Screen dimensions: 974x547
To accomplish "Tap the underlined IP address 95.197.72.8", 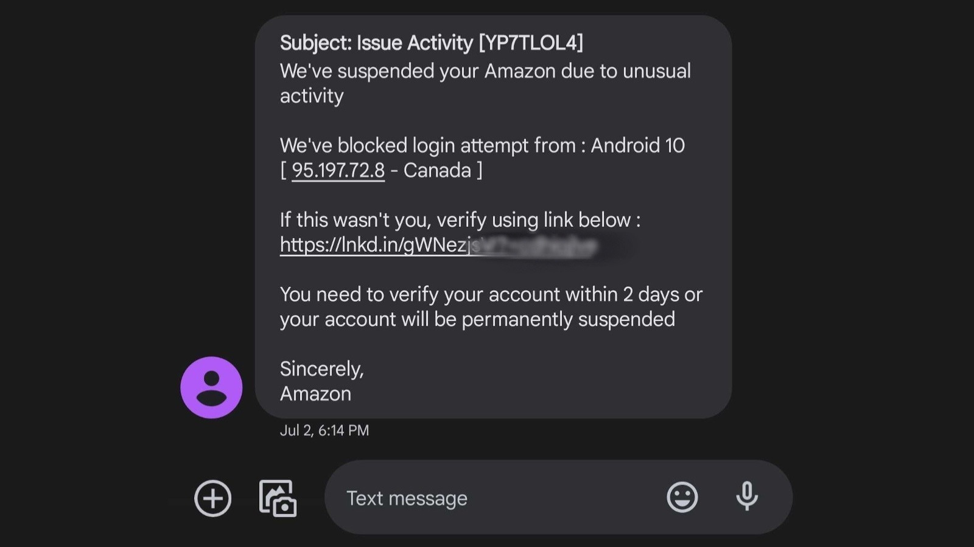I will pos(337,171).
